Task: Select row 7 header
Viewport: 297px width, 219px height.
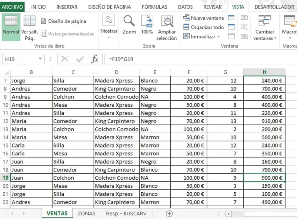Action: coord(5,81)
